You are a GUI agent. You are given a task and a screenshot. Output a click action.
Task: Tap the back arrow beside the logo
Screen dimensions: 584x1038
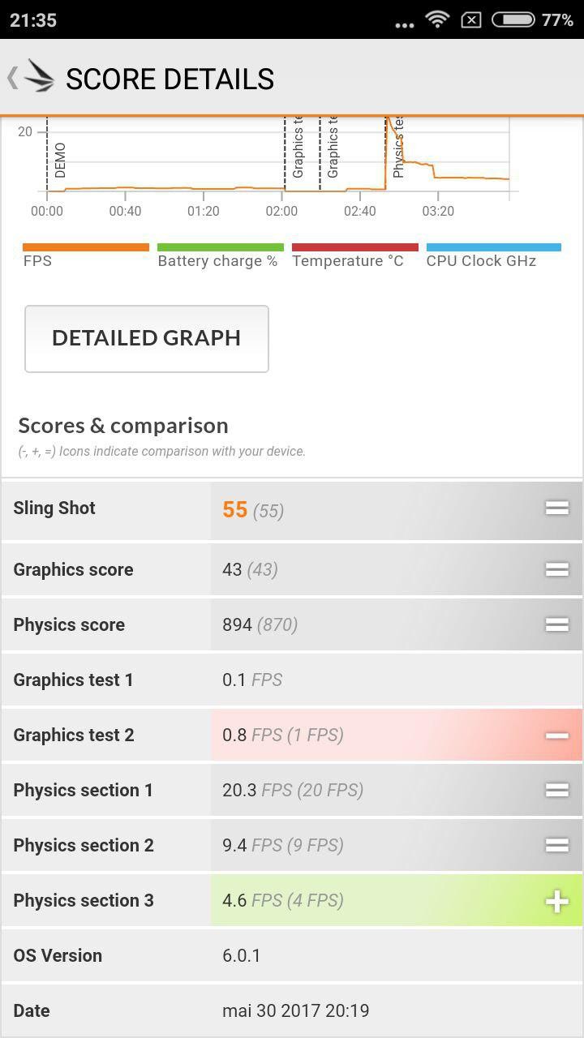12,78
